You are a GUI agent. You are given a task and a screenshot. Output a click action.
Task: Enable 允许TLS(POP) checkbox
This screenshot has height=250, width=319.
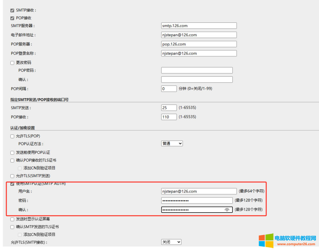12,136
